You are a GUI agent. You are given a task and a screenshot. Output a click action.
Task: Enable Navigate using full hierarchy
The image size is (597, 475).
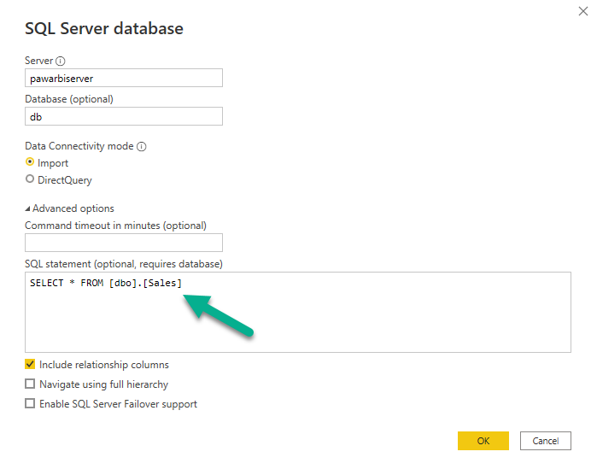pos(30,384)
